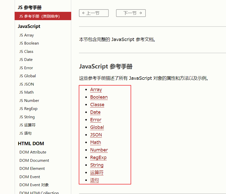Select JS JSON from sidebar list
This screenshot has width=226, height=194.
[x=26, y=84]
